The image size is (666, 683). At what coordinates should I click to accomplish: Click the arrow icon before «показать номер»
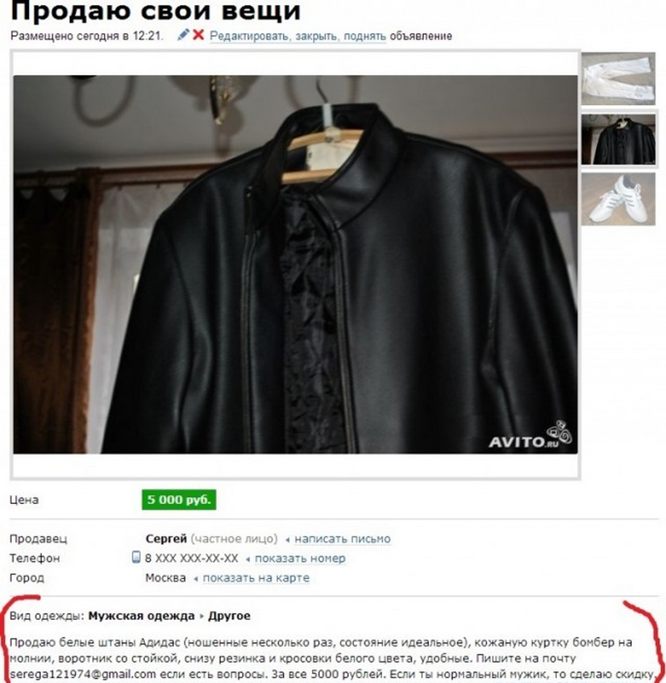tap(247, 559)
